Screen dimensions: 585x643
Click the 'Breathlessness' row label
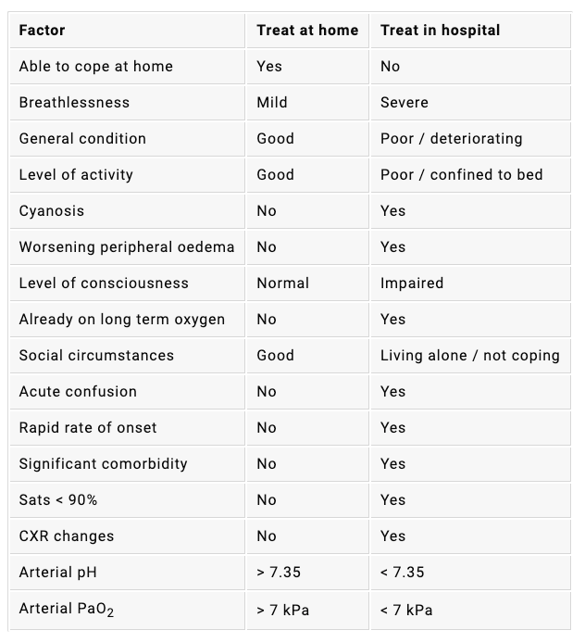74,103
